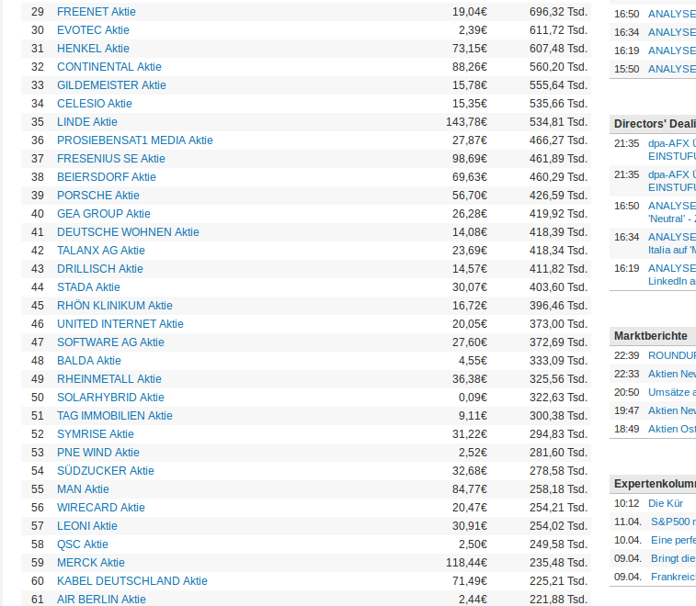The width and height of the screenshot is (696, 606).
Task: Open ANALYSE item mentioning 'Neutral'
Action: pos(671,212)
